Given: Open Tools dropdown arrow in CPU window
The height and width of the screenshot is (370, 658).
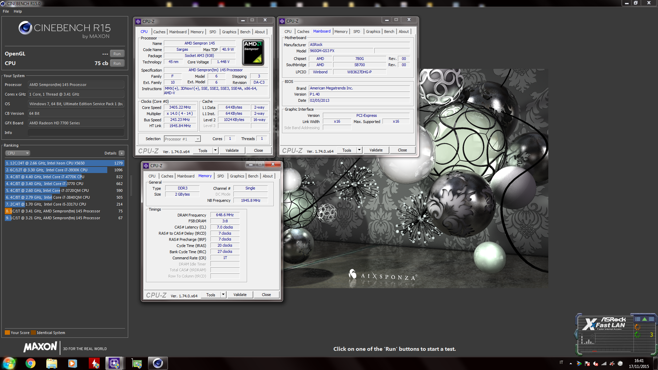Looking at the screenshot, I should coord(215,150).
